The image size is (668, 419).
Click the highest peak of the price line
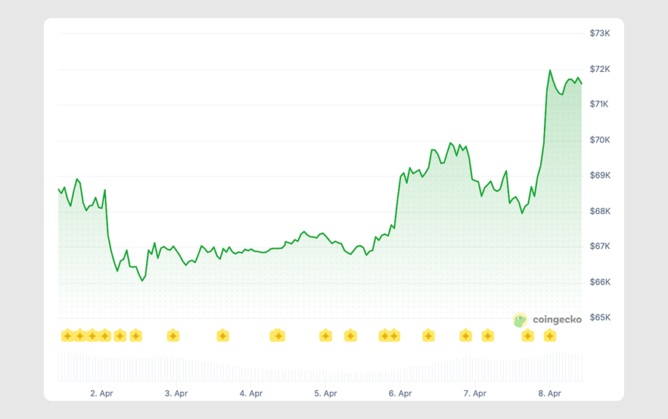click(550, 70)
